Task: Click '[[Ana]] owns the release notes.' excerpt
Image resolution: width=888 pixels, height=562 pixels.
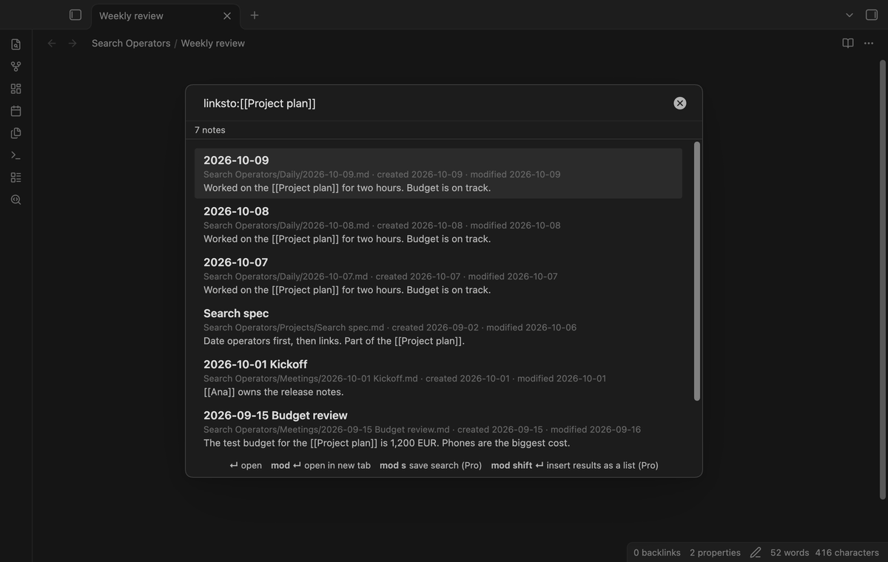Action: click(274, 392)
